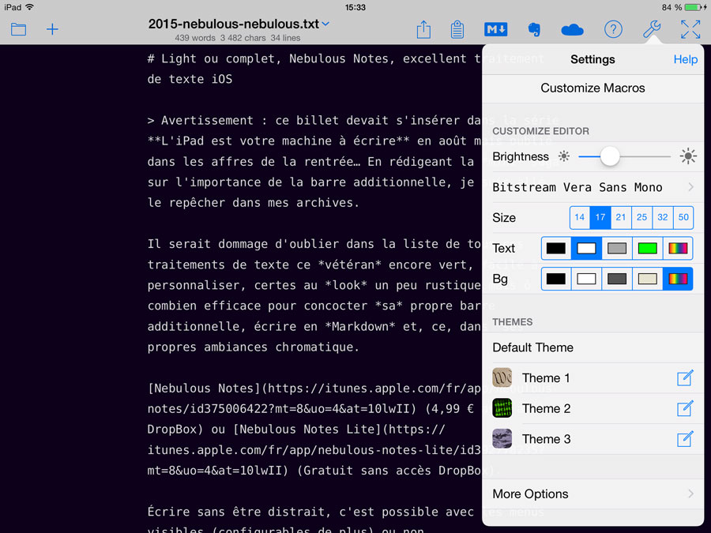711x533 pixels.
Task: Tap the cloud sync icon
Action: coord(572,30)
